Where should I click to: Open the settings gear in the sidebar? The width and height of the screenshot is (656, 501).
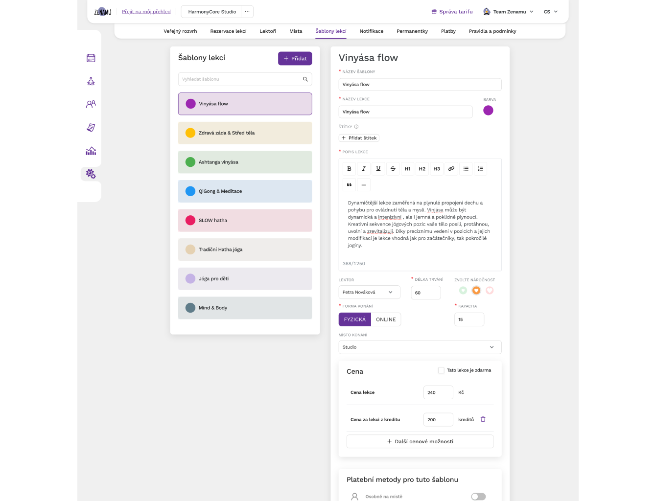91,174
